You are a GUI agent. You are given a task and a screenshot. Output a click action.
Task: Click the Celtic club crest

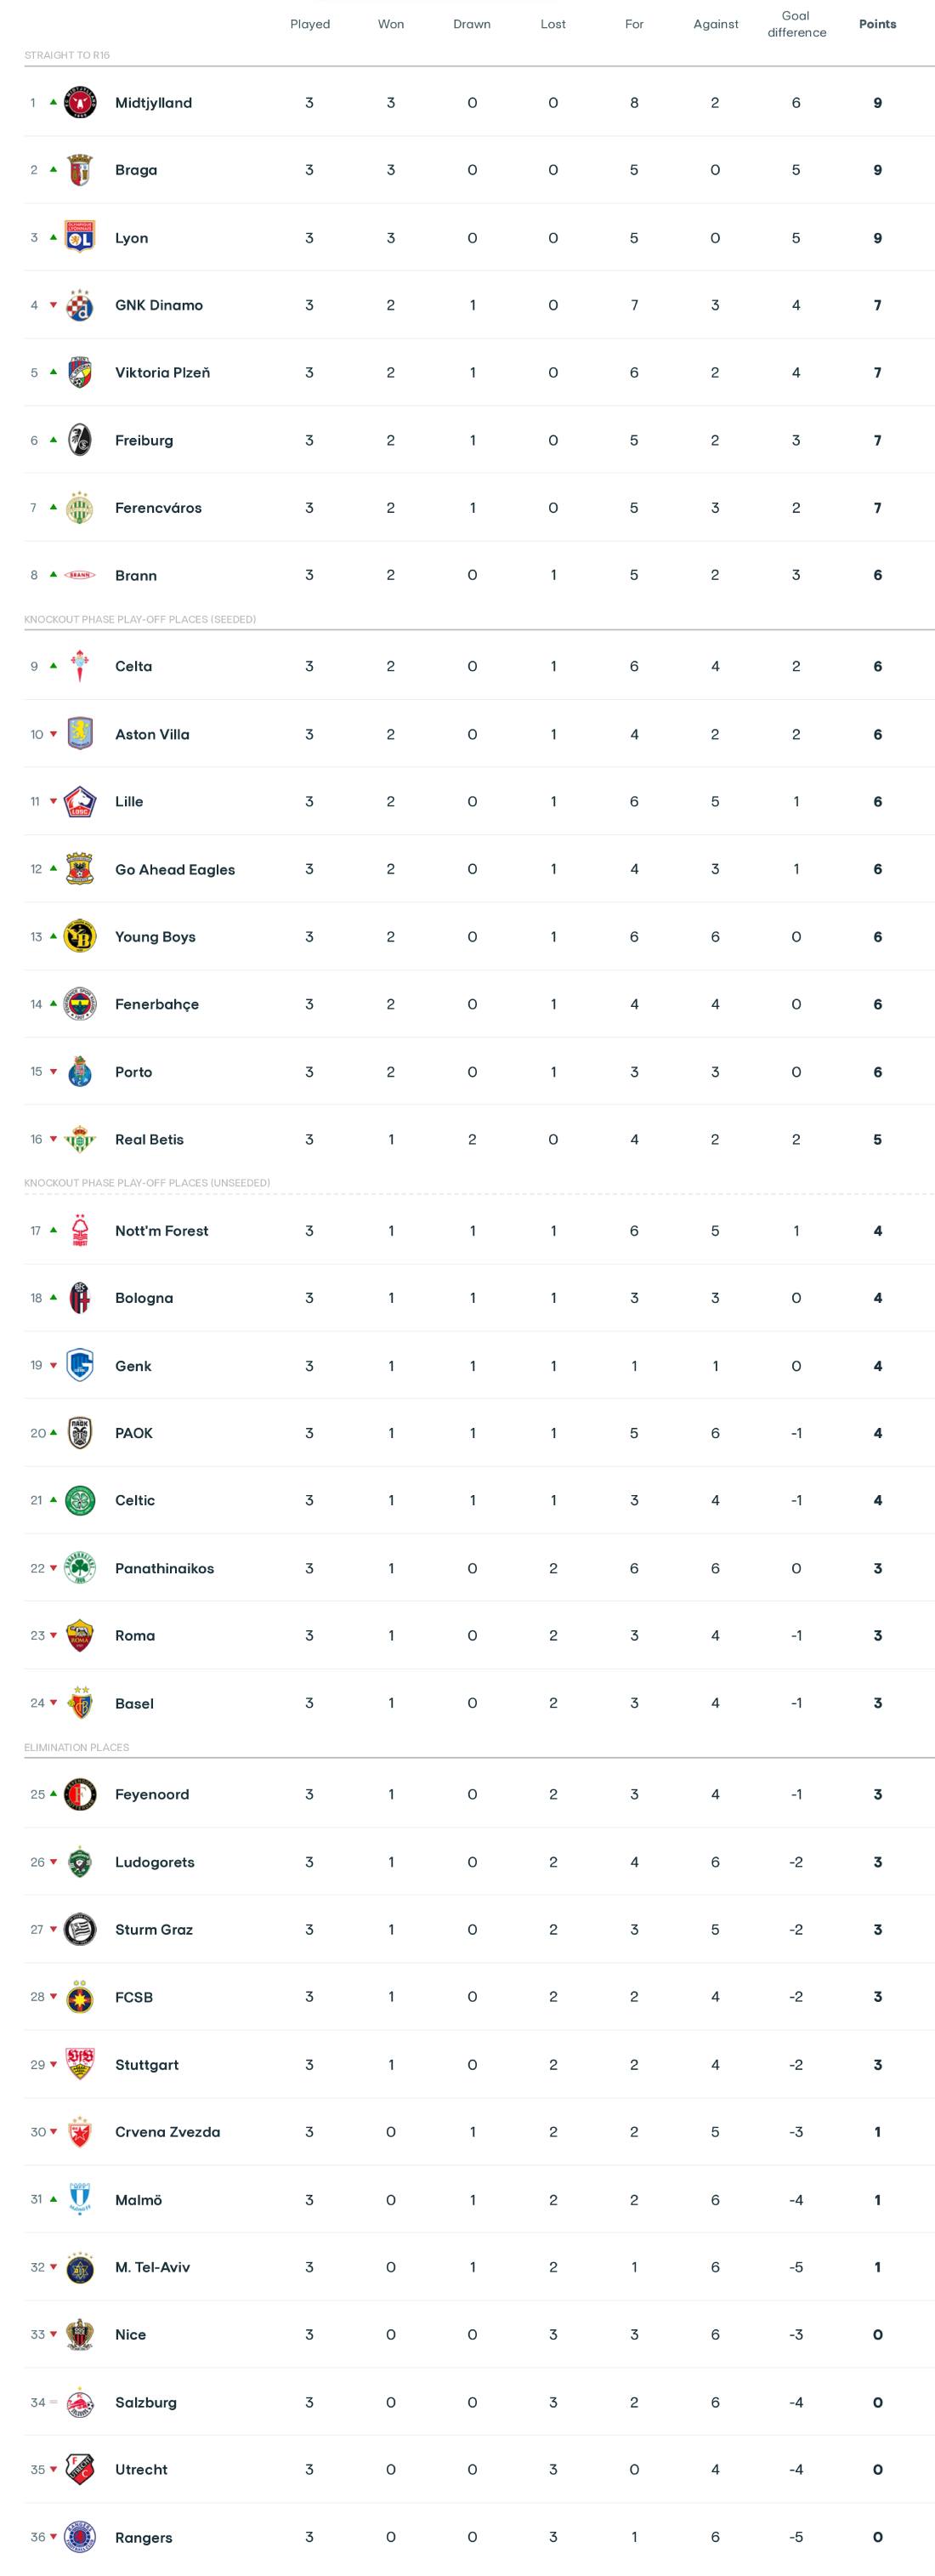tap(79, 1500)
